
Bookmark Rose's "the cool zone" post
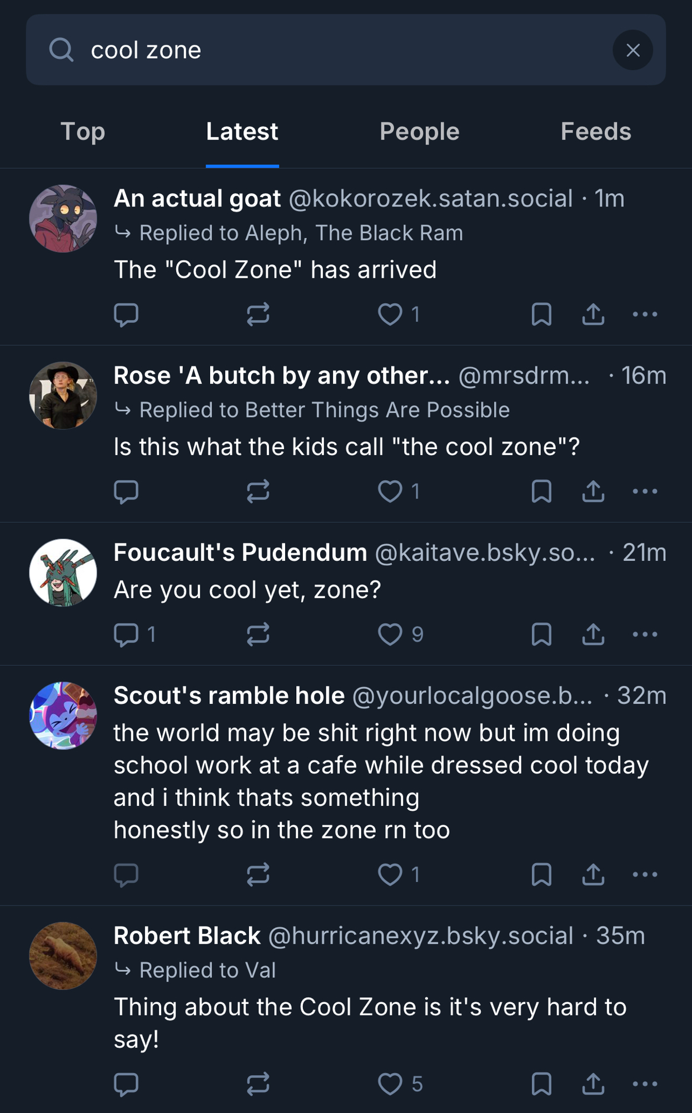[541, 491]
